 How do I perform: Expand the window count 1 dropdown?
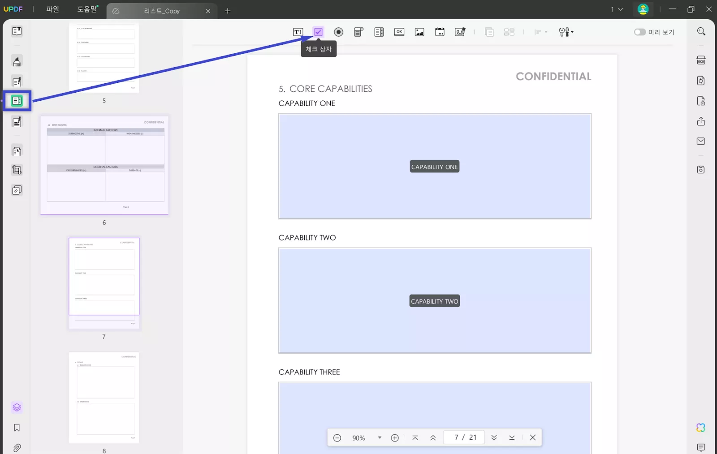tap(617, 9)
